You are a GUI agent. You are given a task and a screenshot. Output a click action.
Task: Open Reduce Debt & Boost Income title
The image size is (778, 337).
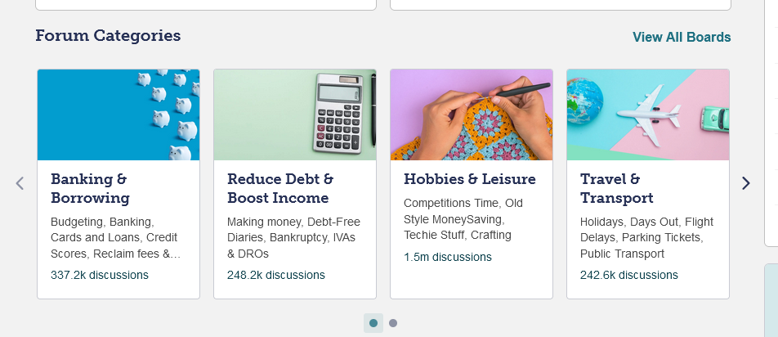280,188
